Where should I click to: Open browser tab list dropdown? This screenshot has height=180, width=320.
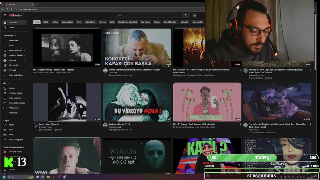(x=2, y=4)
